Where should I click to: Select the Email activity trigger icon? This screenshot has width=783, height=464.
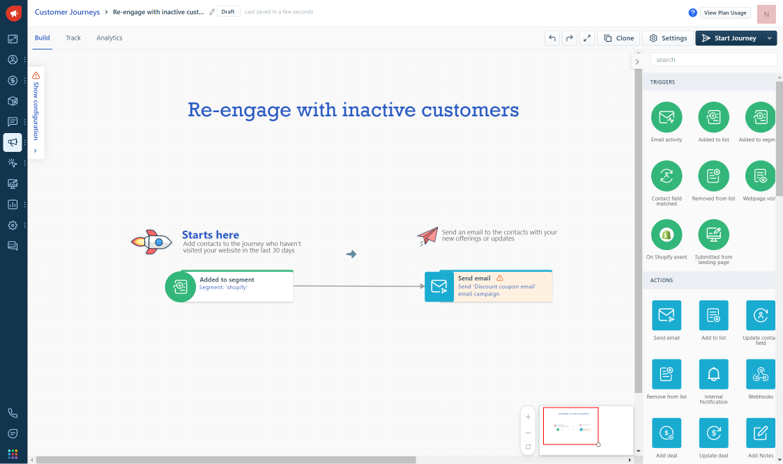pos(667,117)
